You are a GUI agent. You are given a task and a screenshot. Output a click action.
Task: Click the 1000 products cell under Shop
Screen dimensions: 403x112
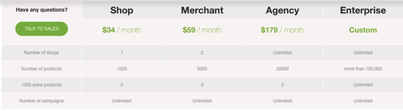point(122,69)
